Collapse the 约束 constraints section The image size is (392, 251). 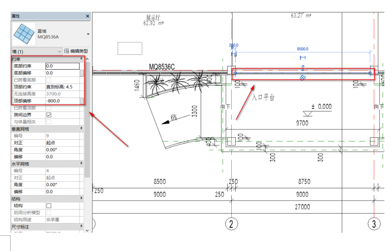click(x=81, y=59)
